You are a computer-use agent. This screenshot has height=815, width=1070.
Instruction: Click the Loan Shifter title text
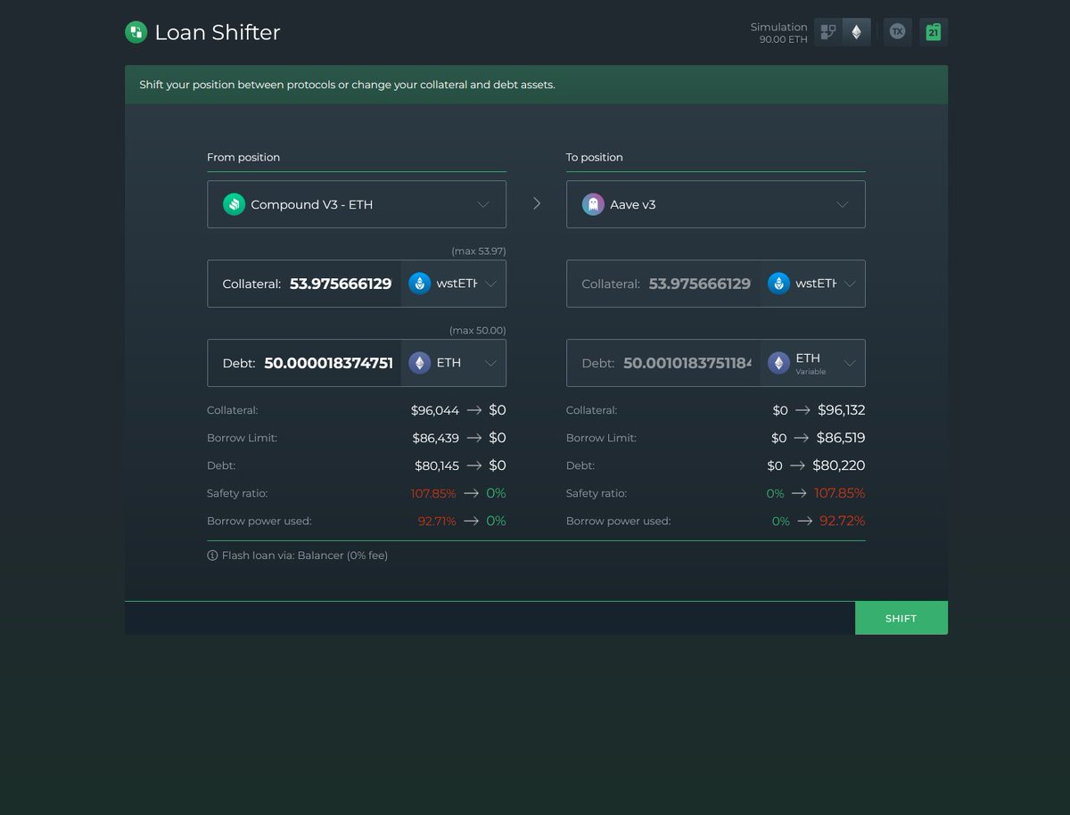(x=218, y=32)
